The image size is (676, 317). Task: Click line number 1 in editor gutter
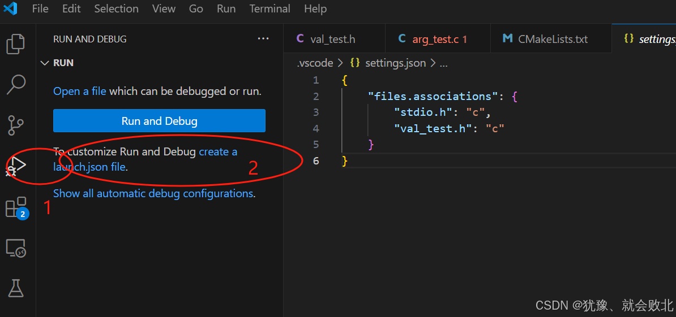click(x=316, y=80)
